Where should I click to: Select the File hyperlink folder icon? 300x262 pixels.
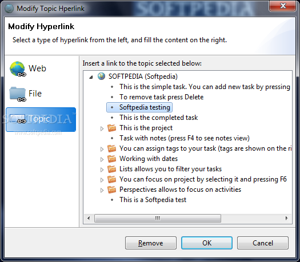click(x=18, y=94)
